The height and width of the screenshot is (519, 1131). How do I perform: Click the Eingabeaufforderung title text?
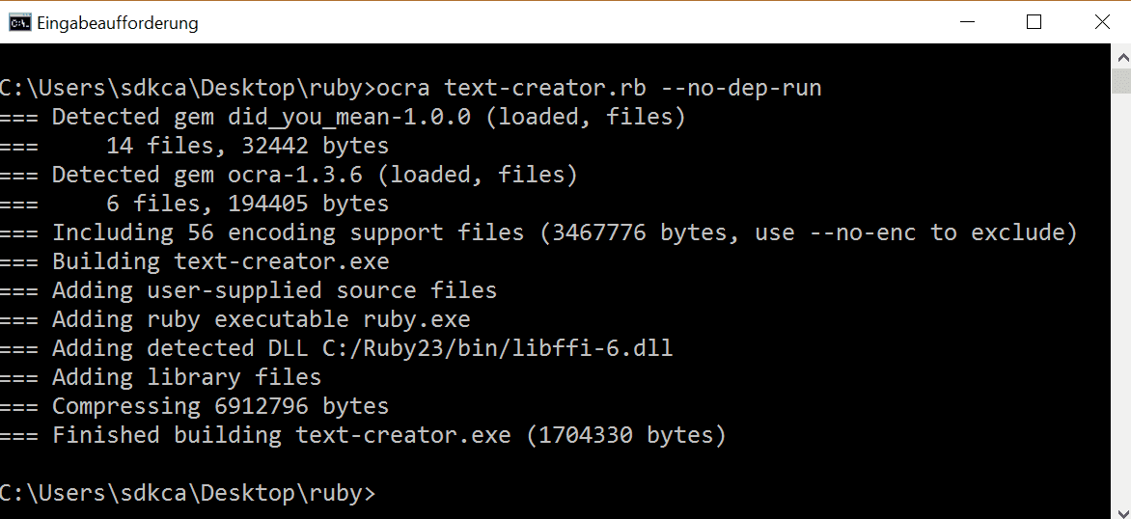(x=118, y=23)
